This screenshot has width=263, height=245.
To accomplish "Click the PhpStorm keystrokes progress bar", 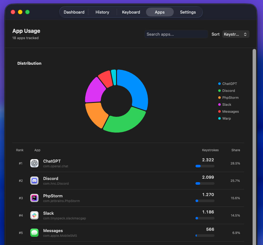I will pyautogui.click(x=205, y=201).
